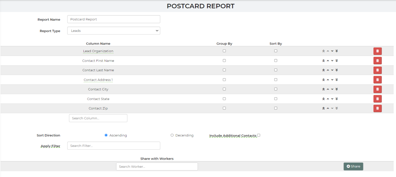Delete the Lead Organization column
396x177 pixels.
pos(377,51)
